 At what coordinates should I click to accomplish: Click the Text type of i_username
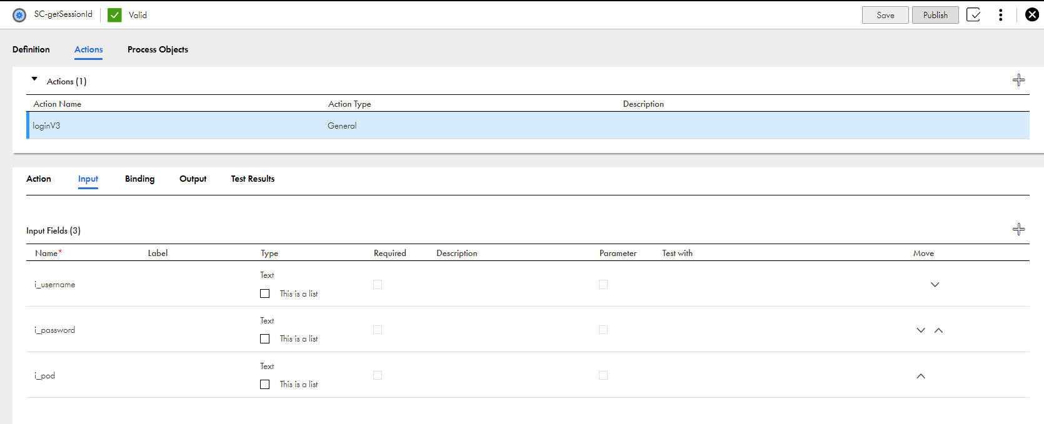267,275
